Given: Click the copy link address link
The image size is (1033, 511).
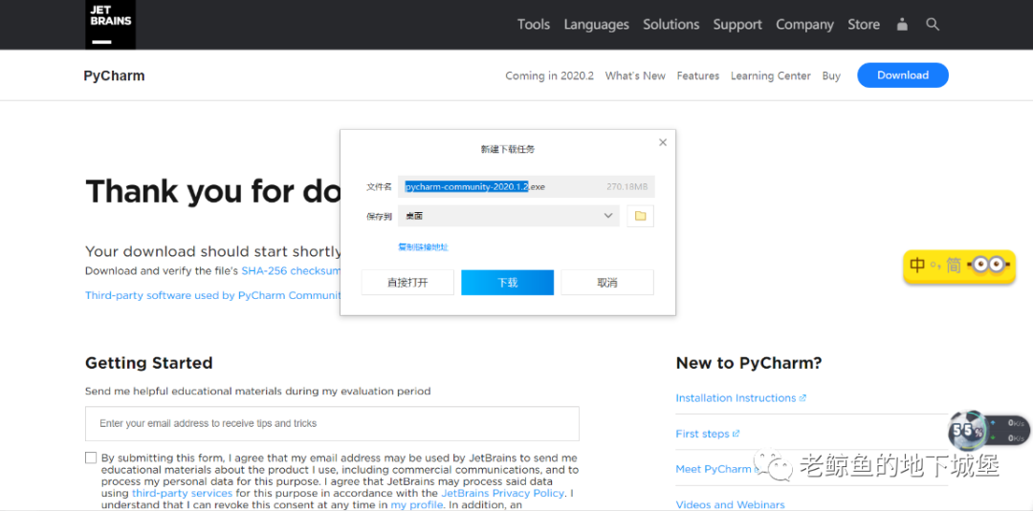Looking at the screenshot, I should click(x=423, y=247).
